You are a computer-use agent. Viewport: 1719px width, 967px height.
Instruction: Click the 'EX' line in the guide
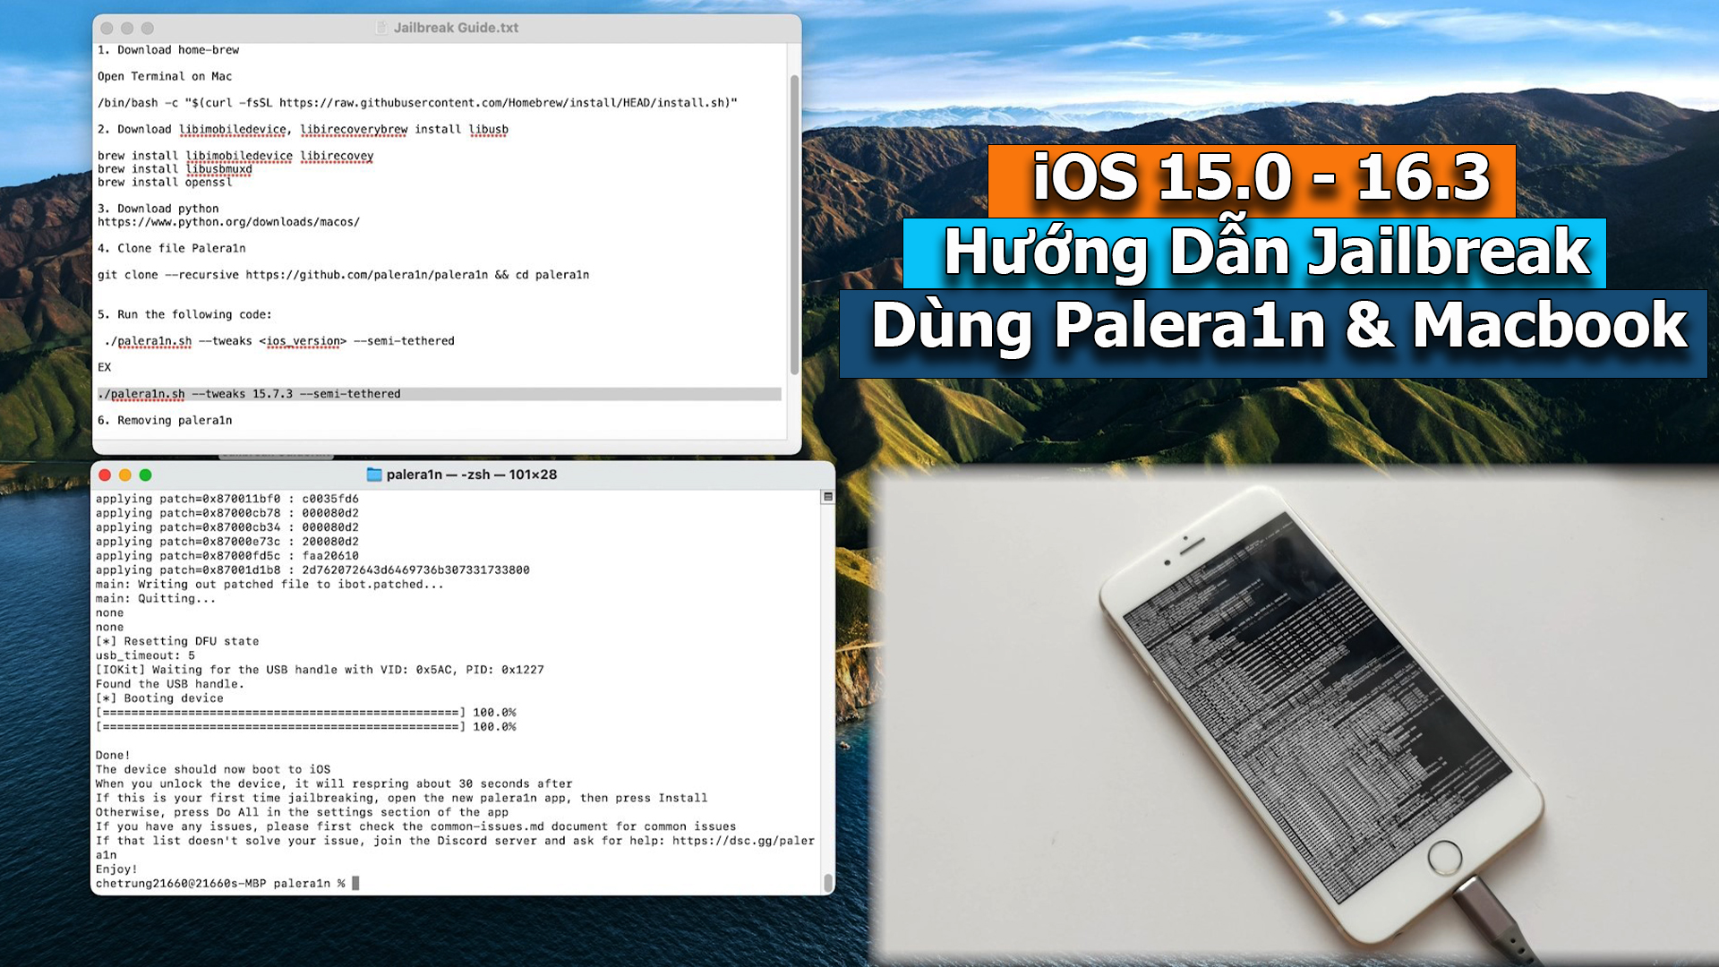[x=105, y=367]
